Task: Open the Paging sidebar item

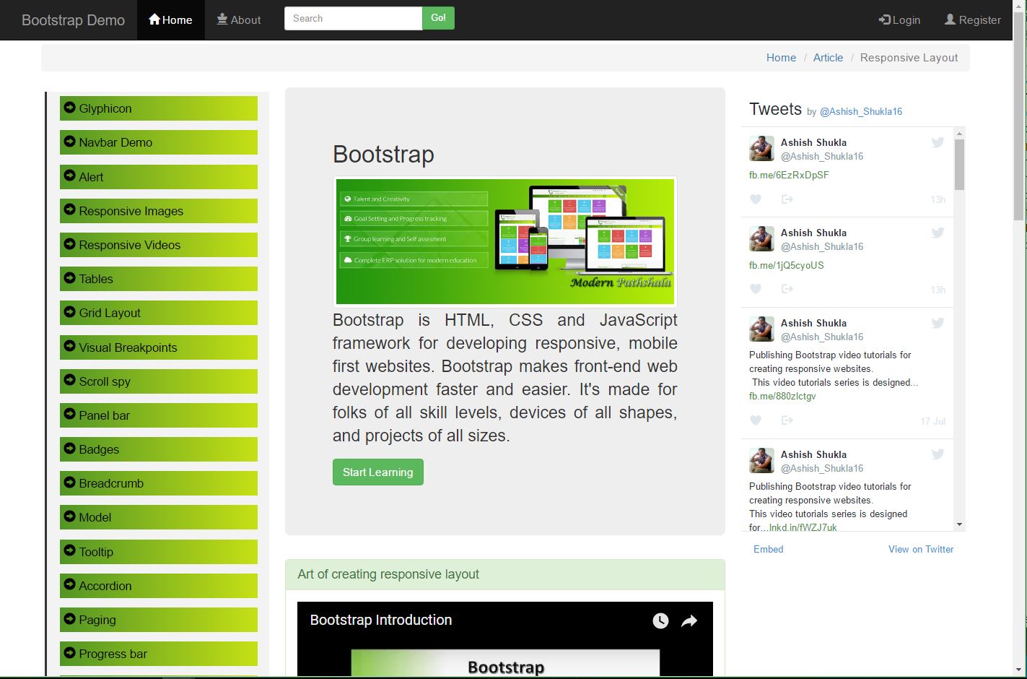Action: (x=159, y=620)
